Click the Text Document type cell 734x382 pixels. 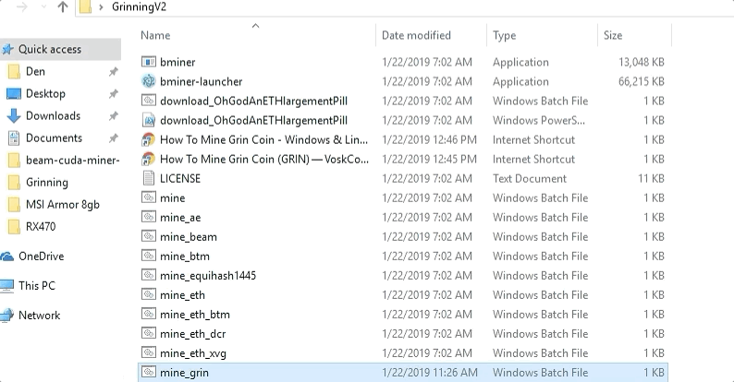[x=530, y=178]
